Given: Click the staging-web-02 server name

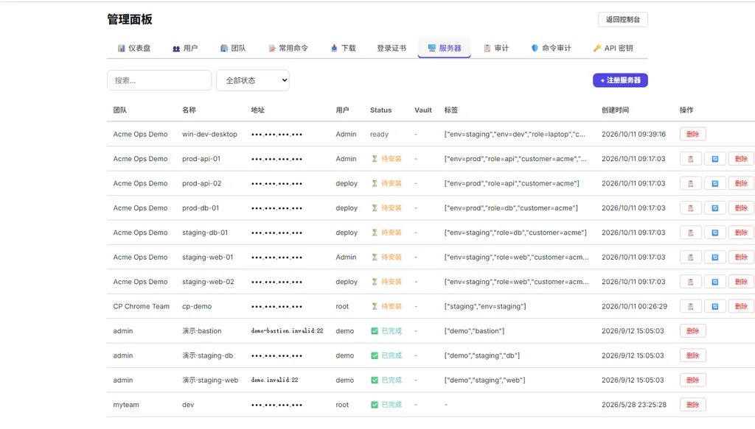Looking at the screenshot, I should coord(208,282).
